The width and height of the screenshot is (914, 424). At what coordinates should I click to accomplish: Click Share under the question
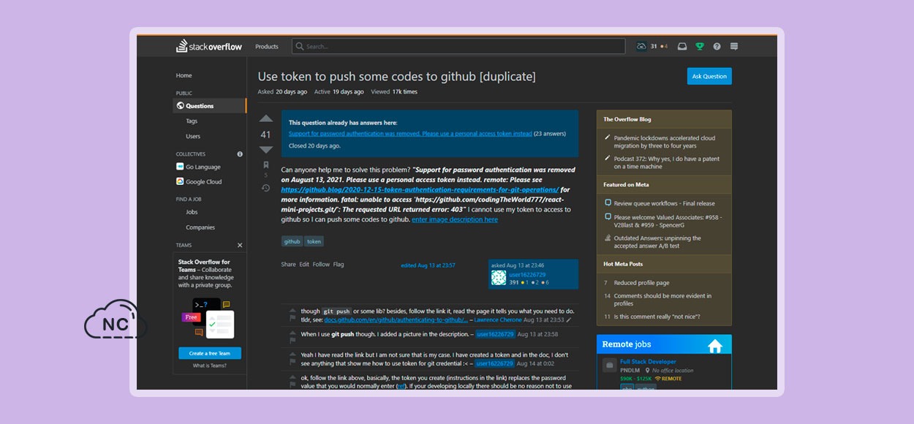pyautogui.click(x=289, y=265)
